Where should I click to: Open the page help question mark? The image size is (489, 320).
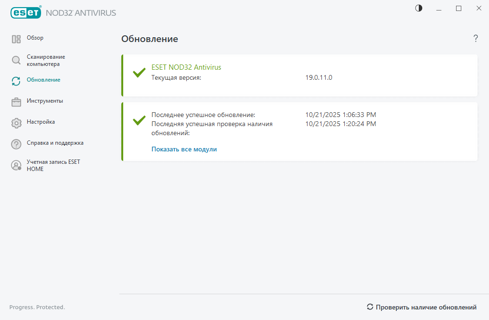[476, 39]
